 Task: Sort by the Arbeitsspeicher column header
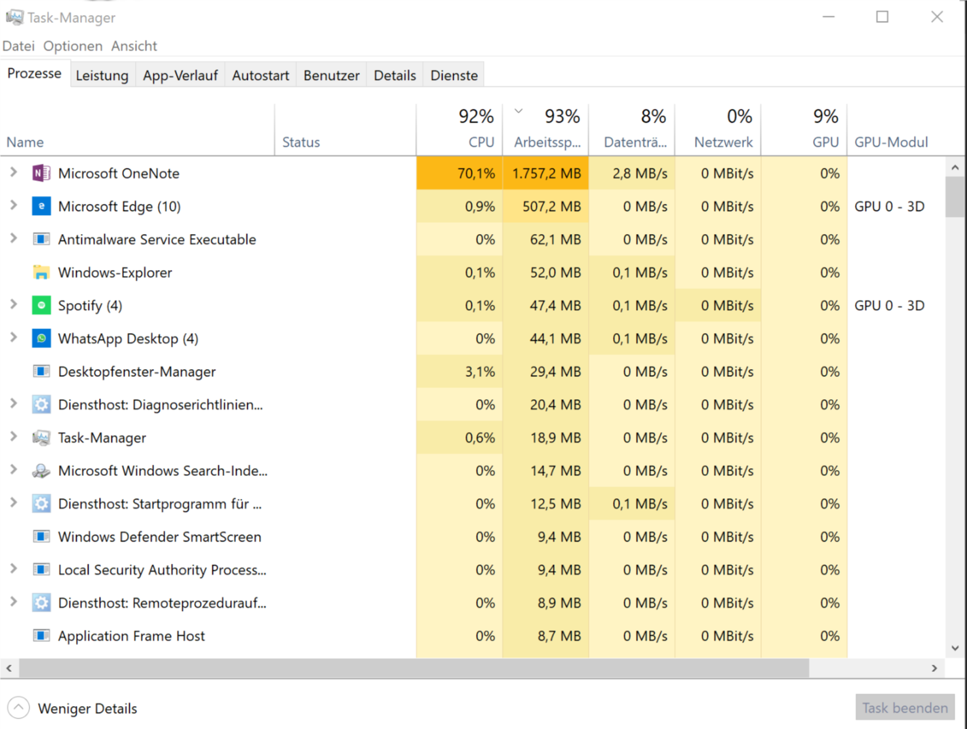pyautogui.click(x=545, y=129)
